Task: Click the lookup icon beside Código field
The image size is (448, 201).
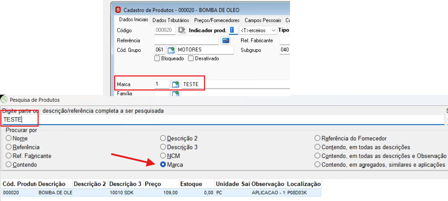Action: click(x=182, y=31)
